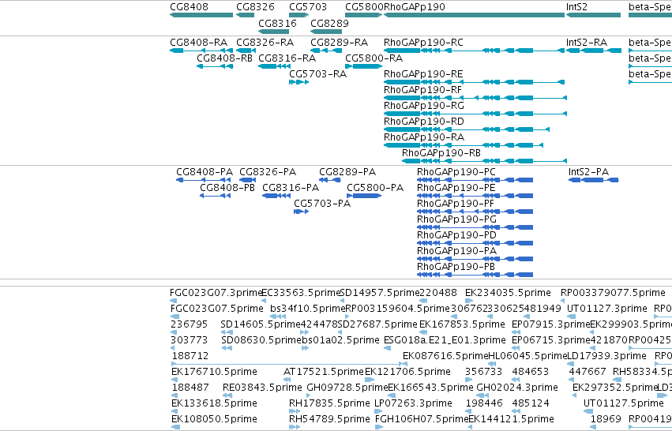Viewport: 672px width, 431px height.
Task: Click the SD14605.5prime label
Action: (260, 324)
